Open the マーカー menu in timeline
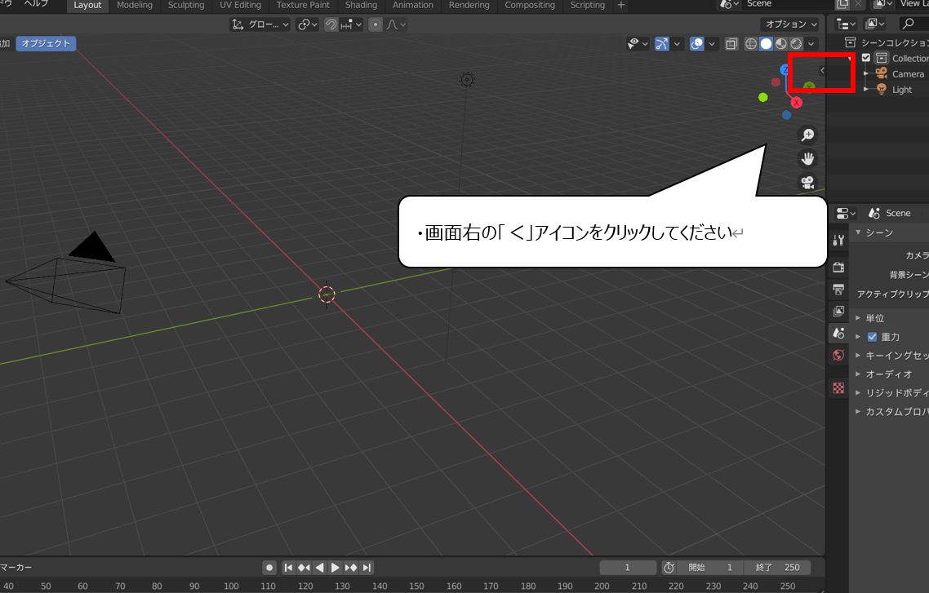Image resolution: width=929 pixels, height=593 pixels. click(x=16, y=568)
